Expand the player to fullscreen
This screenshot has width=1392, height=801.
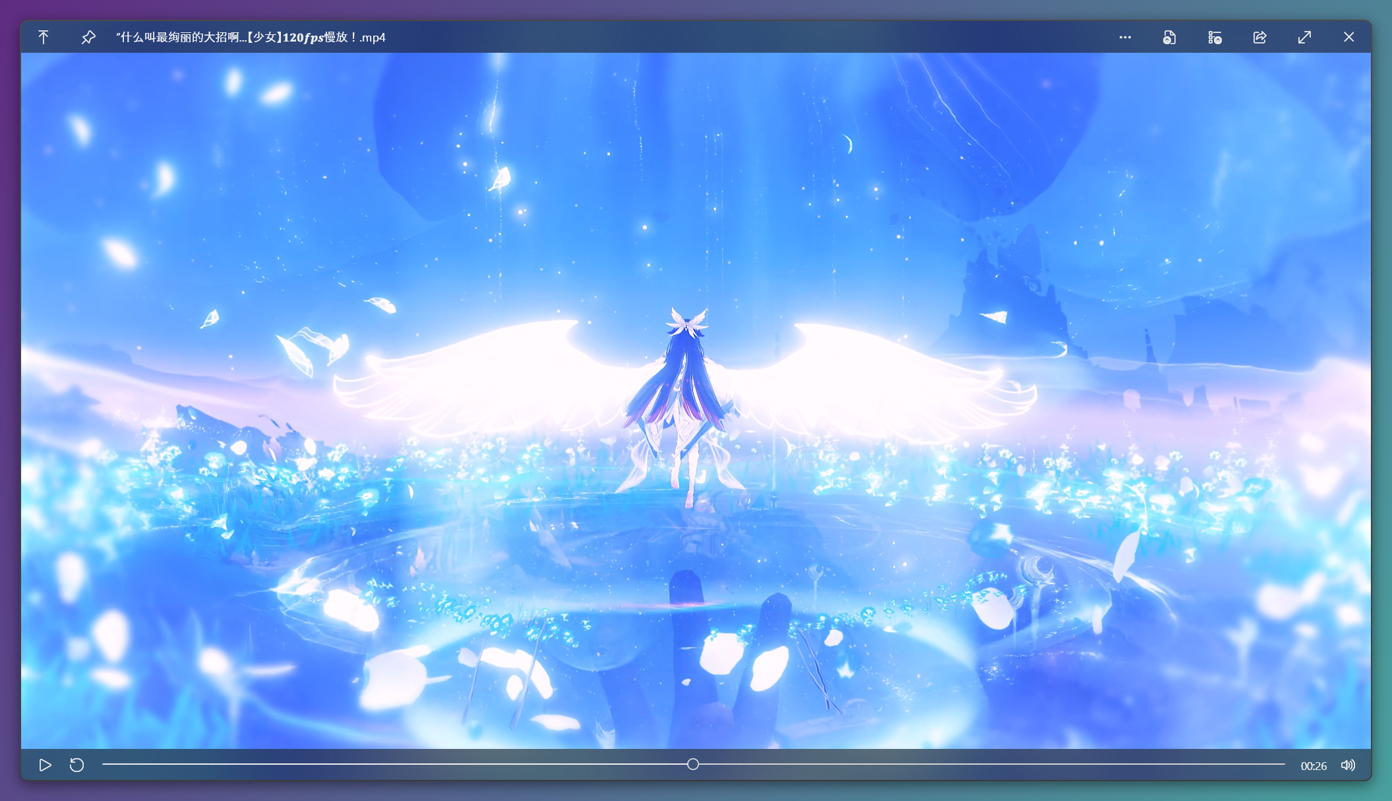(1304, 38)
